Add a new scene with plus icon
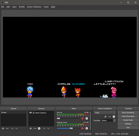 coord(3,129)
